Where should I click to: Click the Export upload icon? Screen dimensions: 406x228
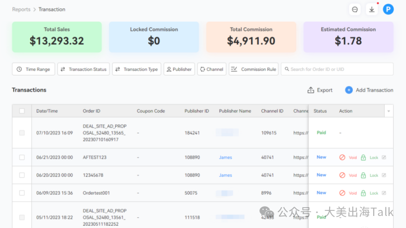310,90
